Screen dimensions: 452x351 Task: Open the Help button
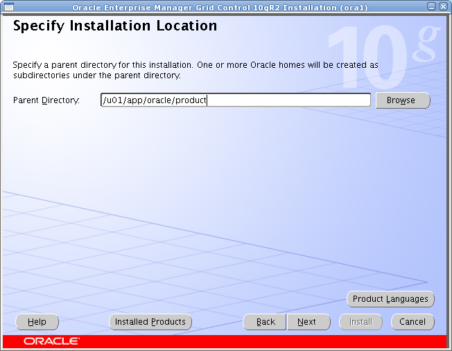(37, 322)
